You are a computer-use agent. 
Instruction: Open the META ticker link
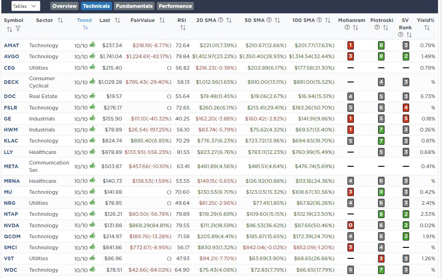(11, 167)
